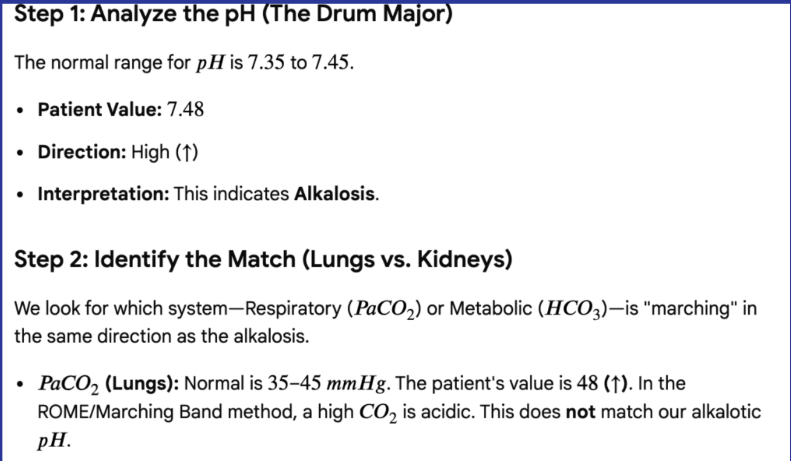Screen dimensions: 791x461
Task: Click the Step 1 Analyze the pH heading
Action: coord(233,15)
